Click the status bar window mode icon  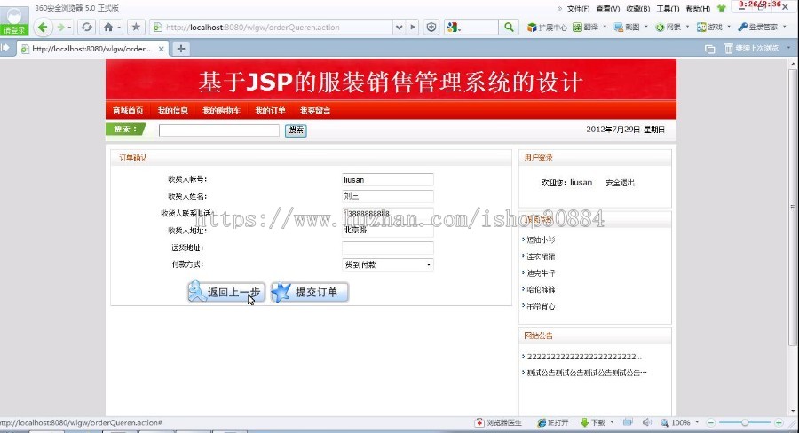click(628, 422)
